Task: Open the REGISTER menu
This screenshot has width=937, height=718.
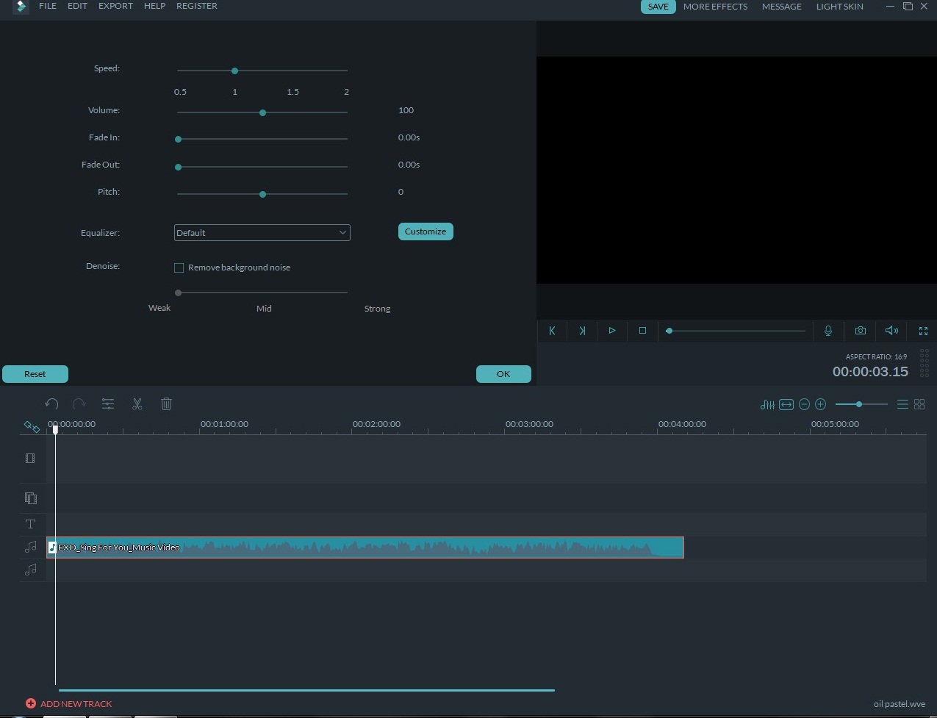Action: (x=197, y=6)
